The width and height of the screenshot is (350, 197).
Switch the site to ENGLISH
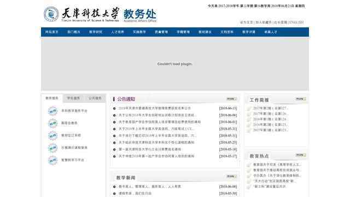pyautogui.click(x=296, y=22)
